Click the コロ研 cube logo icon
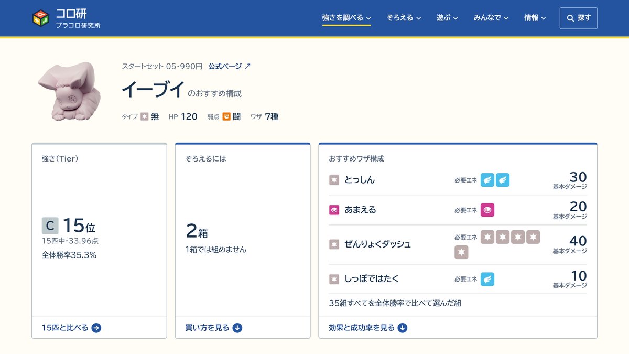The width and height of the screenshot is (629, 354). coord(40,18)
